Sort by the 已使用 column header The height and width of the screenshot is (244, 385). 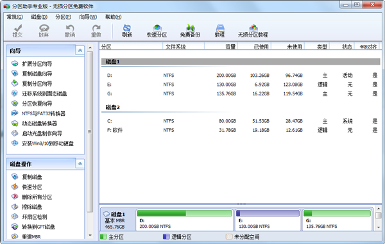254,46
